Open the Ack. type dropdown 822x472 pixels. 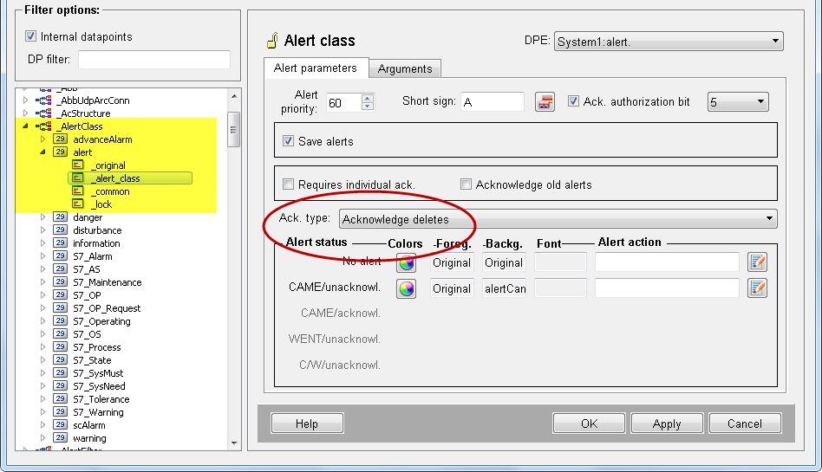(x=558, y=219)
